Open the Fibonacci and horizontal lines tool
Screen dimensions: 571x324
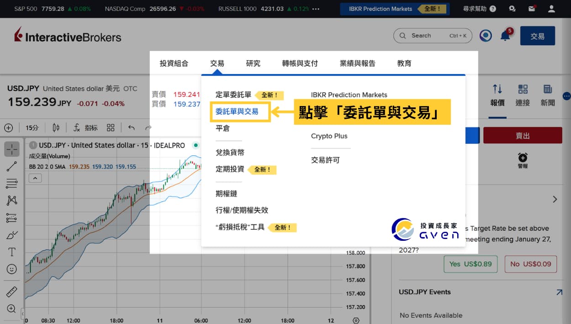pyautogui.click(x=12, y=184)
